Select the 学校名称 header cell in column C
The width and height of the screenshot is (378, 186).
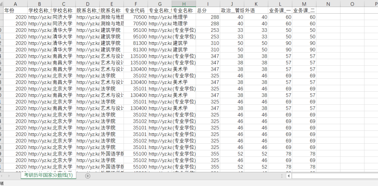click(64, 10)
